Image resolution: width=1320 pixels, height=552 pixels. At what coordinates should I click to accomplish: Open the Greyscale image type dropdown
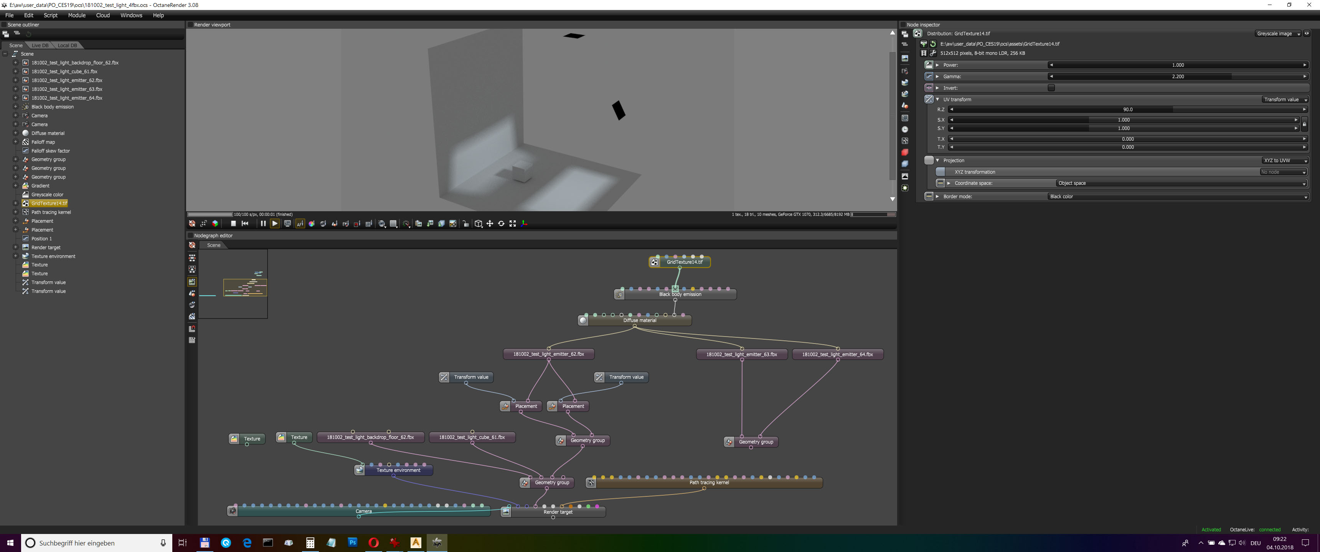pos(1277,34)
